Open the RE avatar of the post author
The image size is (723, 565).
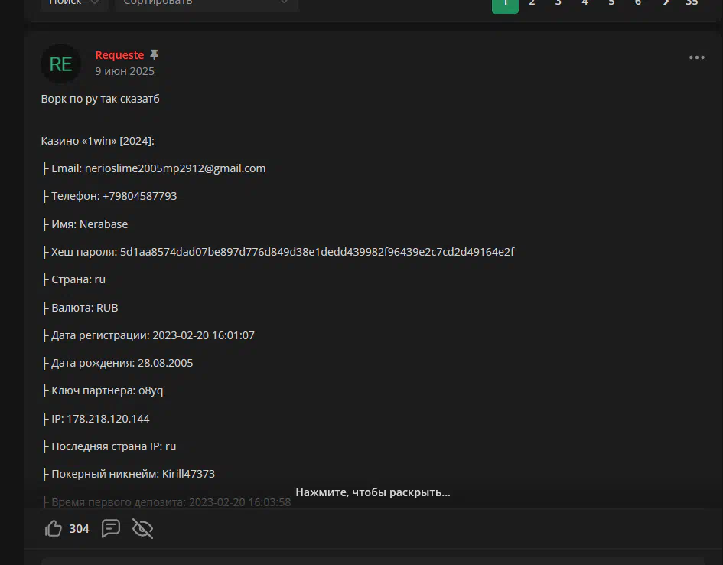(61, 64)
